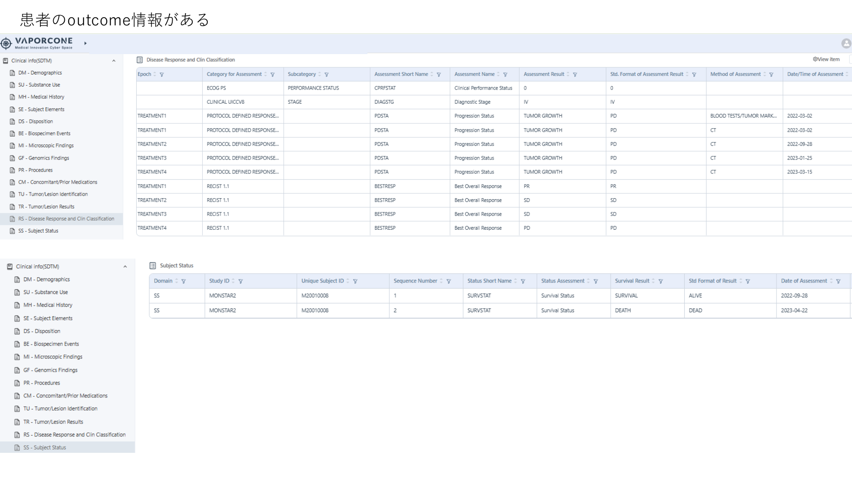Filter the Assessment Name column

505,75
